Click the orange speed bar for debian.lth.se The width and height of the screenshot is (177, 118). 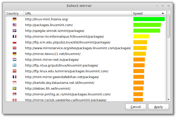click(x=138, y=88)
